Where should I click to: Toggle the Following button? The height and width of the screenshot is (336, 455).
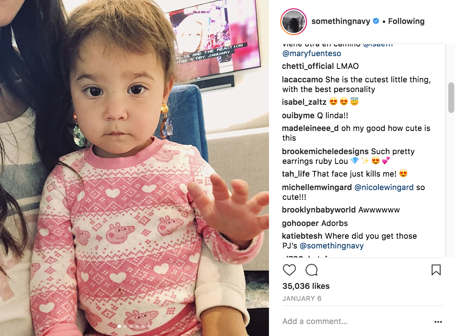(x=406, y=21)
